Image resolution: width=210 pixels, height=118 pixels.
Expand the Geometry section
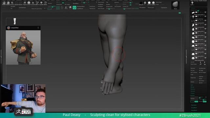coord(194,105)
